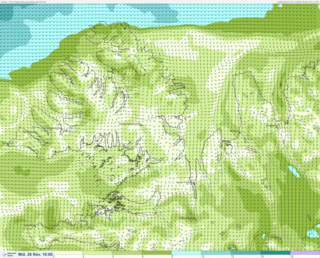Select the 6–8 m/s legend swatch
Screen dimensions: 320x258
[157, 253]
